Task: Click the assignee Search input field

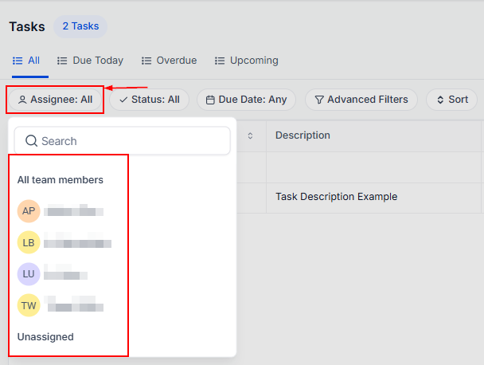Action: [x=127, y=141]
